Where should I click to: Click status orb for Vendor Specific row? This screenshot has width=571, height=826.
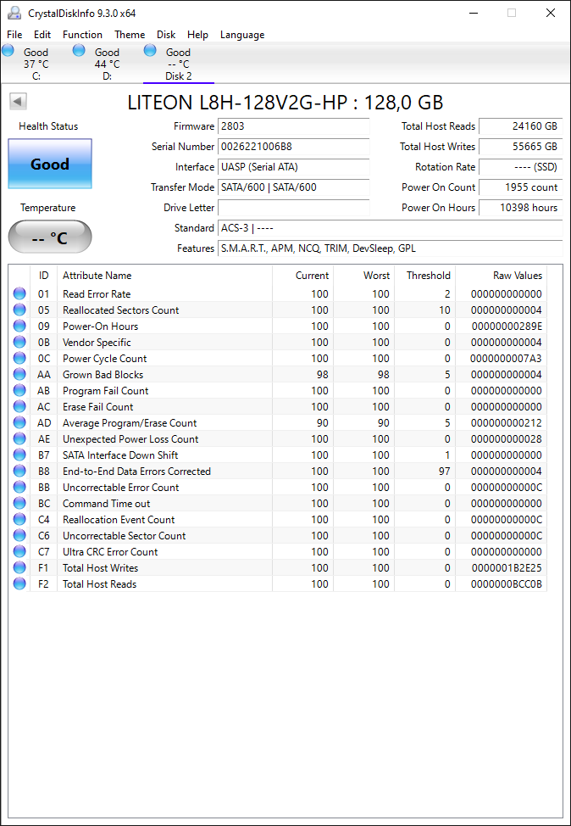coord(19,342)
